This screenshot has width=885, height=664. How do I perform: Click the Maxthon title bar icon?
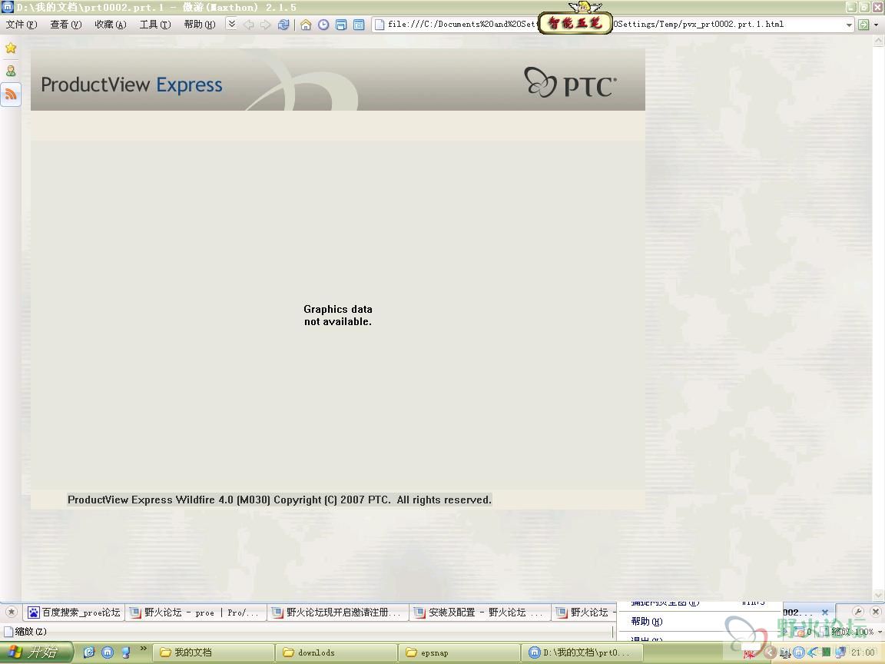click(8, 7)
